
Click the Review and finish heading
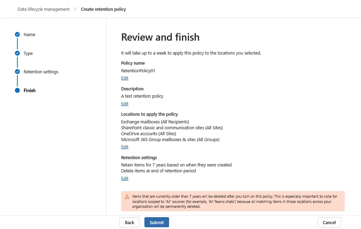(x=160, y=37)
